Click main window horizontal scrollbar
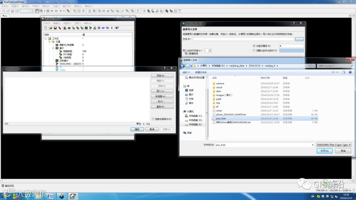This screenshot has width=356, height=200. 176,181
